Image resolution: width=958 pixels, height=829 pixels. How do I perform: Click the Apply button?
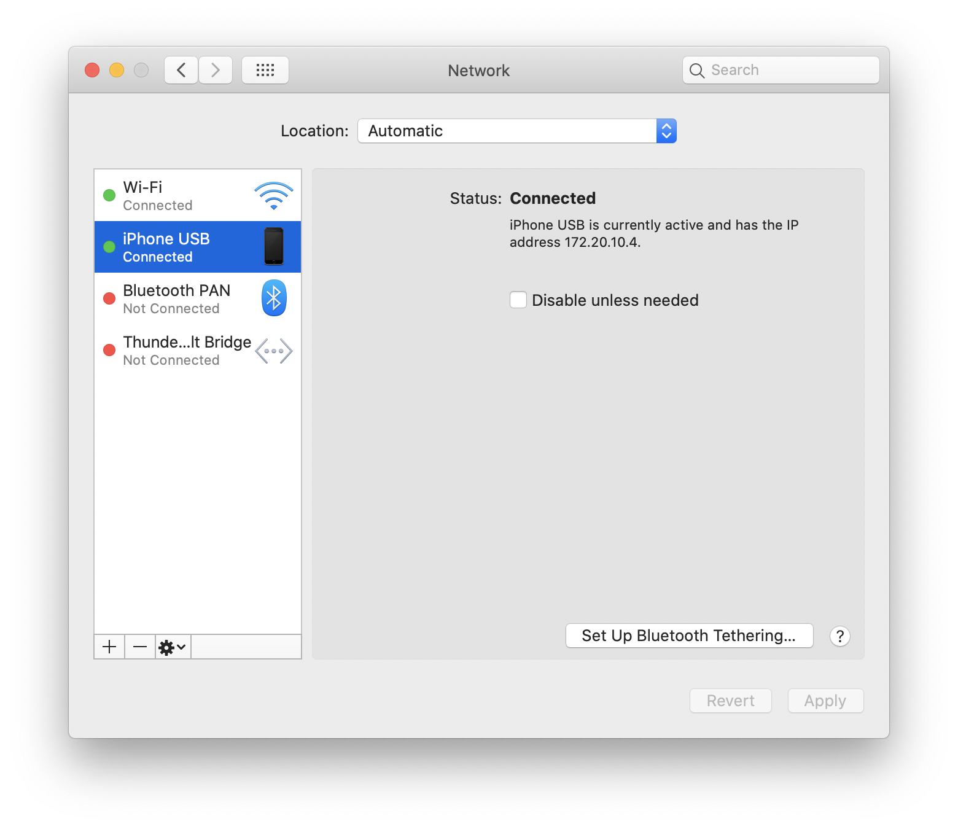825,700
